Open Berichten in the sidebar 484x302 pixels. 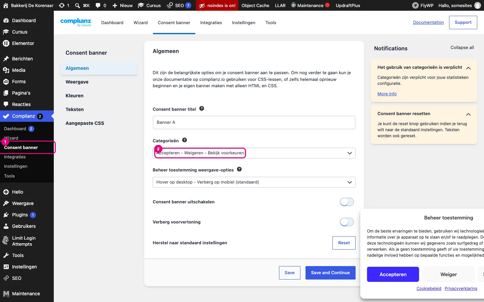(27, 59)
